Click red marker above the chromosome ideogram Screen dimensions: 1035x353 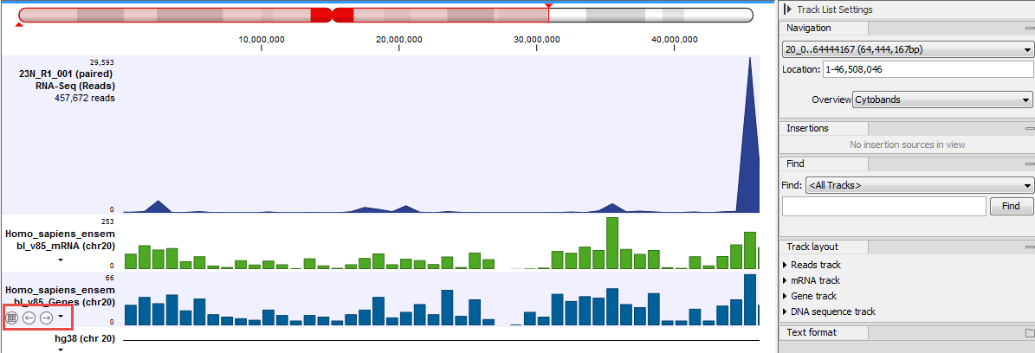click(547, 4)
